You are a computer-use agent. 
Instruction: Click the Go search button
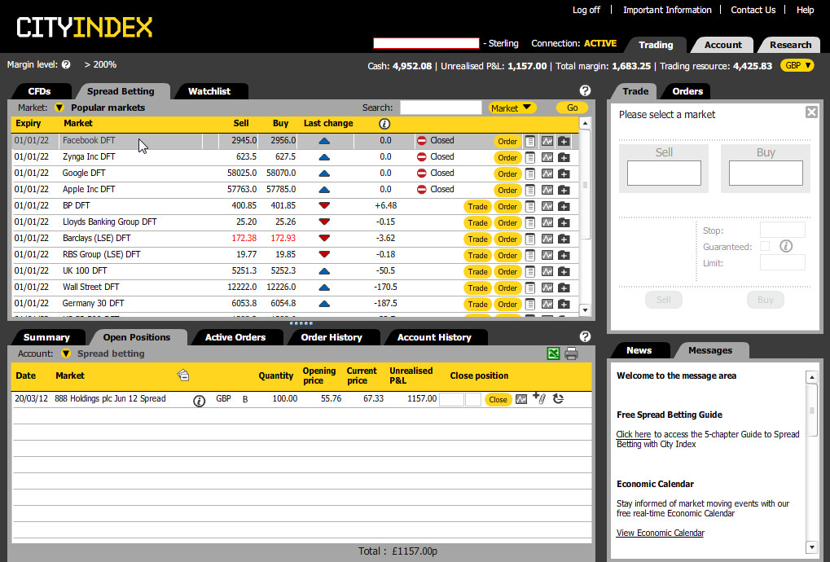(x=573, y=108)
